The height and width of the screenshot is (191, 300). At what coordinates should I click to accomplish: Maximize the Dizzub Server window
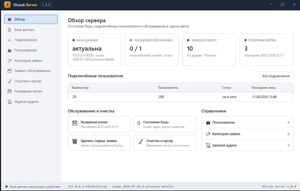pyautogui.click(x=283, y=5)
